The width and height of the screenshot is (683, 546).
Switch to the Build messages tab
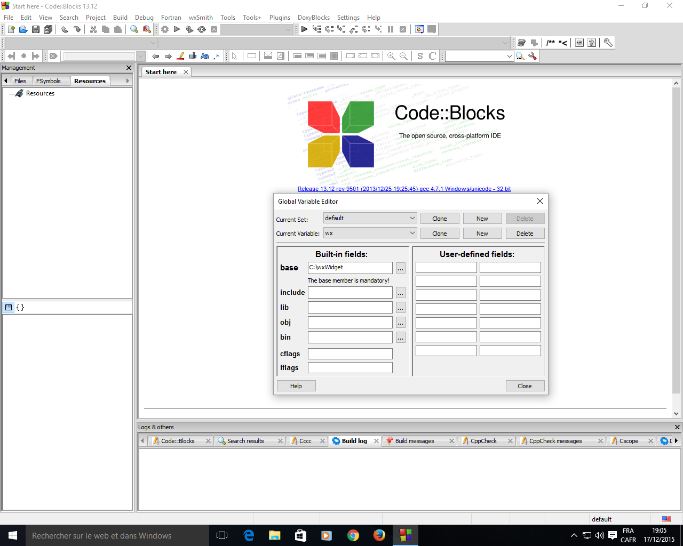click(x=415, y=441)
